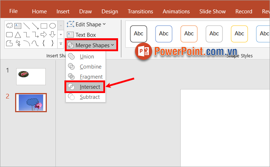Pick the oval shape from gallery
270x167 pixels.
[53, 26]
